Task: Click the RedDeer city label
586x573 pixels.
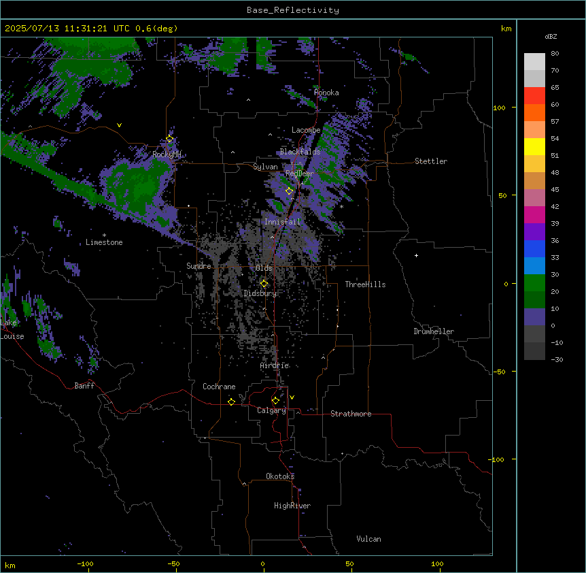Action: coord(300,174)
